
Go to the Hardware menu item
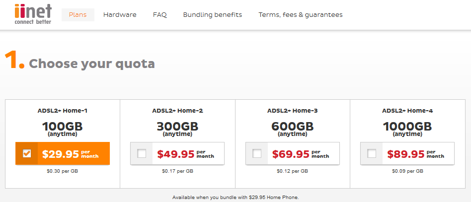coord(120,15)
